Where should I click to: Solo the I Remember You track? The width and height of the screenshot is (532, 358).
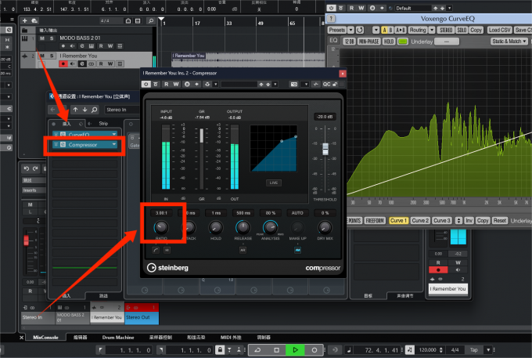[52, 56]
